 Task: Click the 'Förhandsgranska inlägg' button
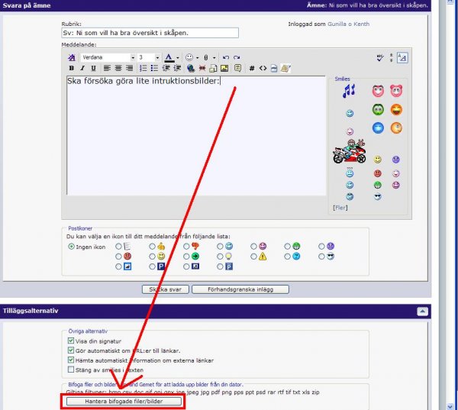240,289
